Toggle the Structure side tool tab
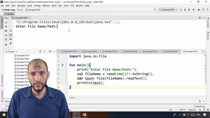 tap(2, 80)
